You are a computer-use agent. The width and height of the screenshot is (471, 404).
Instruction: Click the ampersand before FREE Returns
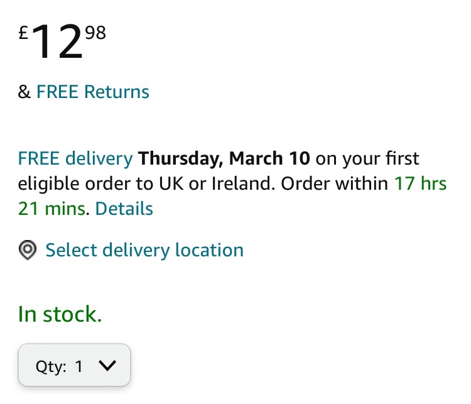pos(24,92)
